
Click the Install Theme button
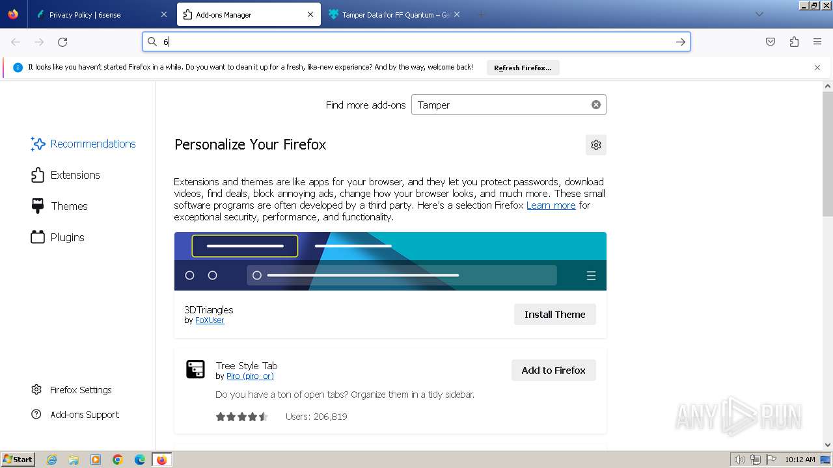point(554,314)
